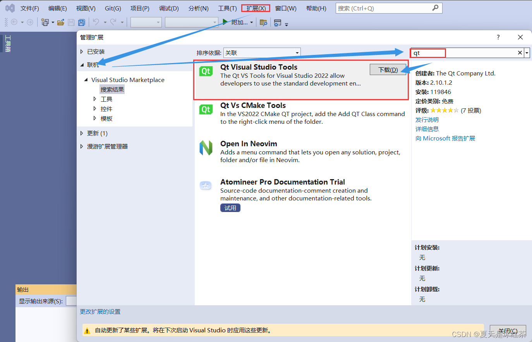Click the Qt Visual Studio Tools icon

(206, 71)
